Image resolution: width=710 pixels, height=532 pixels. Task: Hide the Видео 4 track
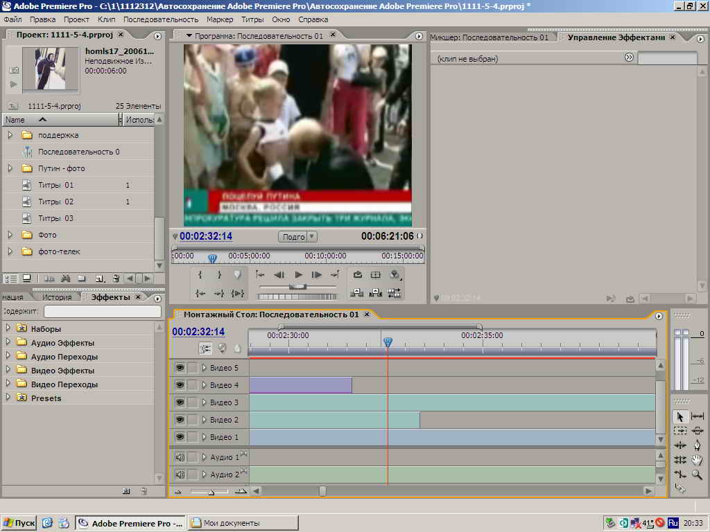click(180, 385)
